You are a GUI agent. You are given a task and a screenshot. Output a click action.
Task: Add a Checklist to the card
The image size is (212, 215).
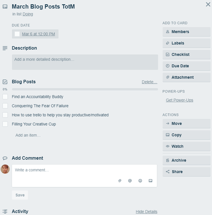point(186,54)
